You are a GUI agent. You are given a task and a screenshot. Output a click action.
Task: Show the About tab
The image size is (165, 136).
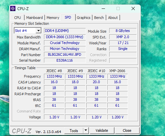pos(113,18)
